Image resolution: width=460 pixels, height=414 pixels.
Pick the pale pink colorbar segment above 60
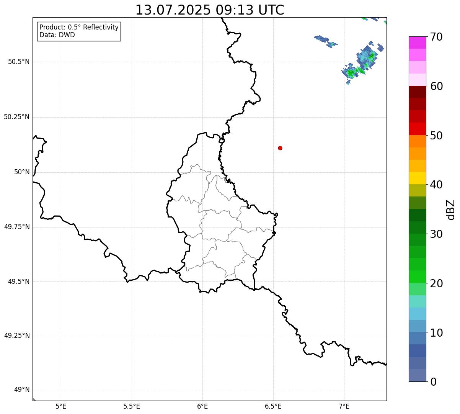pos(417,80)
